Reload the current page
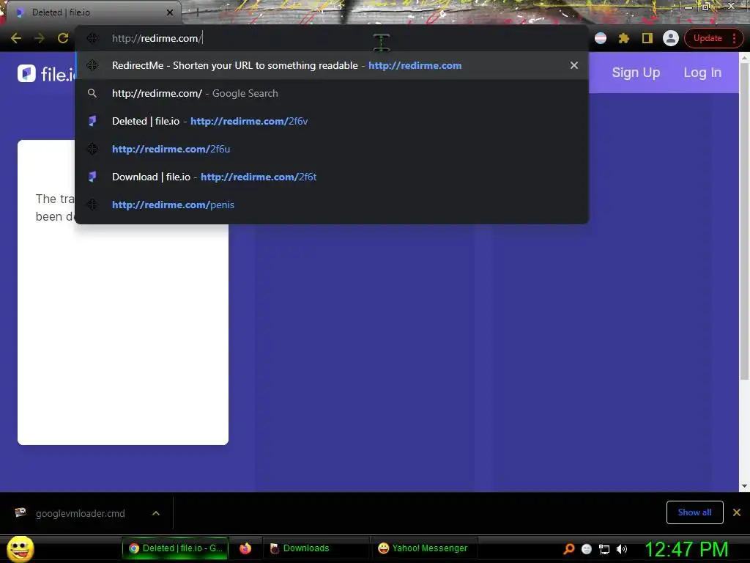Screen dimensions: 750x563 point(63,38)
